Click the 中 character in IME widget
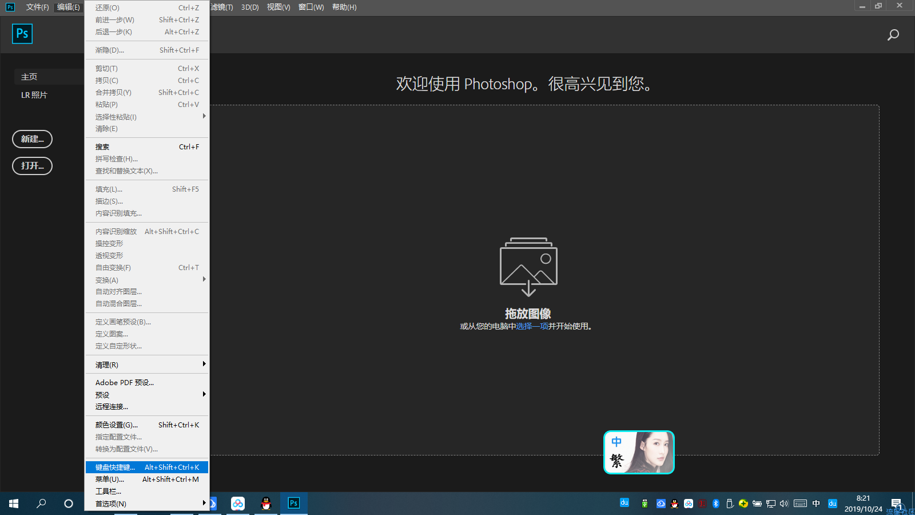 pyautogui.click(x=616, y=442)
